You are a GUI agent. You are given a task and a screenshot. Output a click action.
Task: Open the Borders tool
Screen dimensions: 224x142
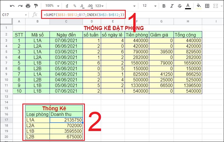click(x=207, y=6)
